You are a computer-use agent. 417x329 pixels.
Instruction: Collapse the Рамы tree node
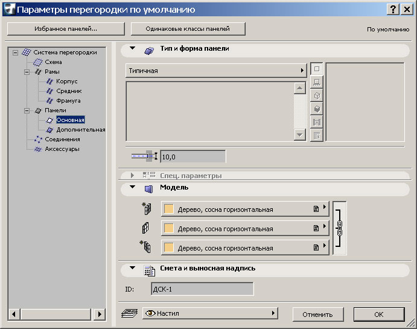[27, 72]
